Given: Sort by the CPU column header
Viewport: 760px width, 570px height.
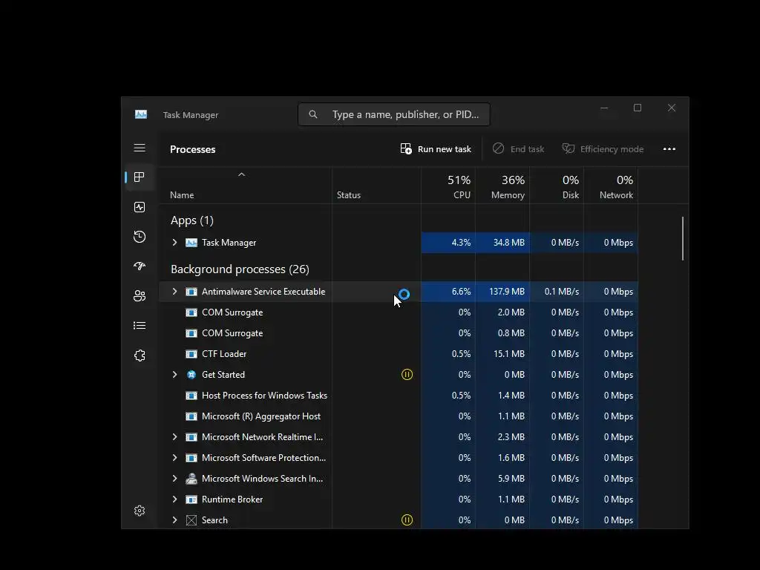Looking at the screenshot, I should coord(448,186).
